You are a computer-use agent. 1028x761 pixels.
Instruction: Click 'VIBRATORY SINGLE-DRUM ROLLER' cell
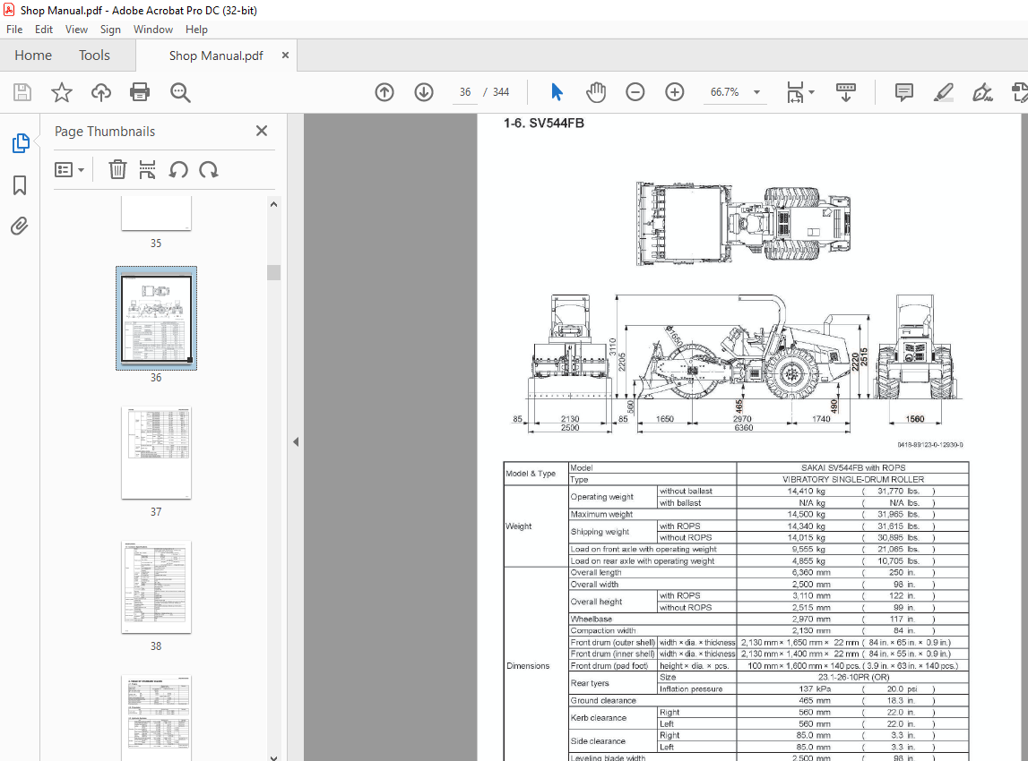click(x=853, y=479)
